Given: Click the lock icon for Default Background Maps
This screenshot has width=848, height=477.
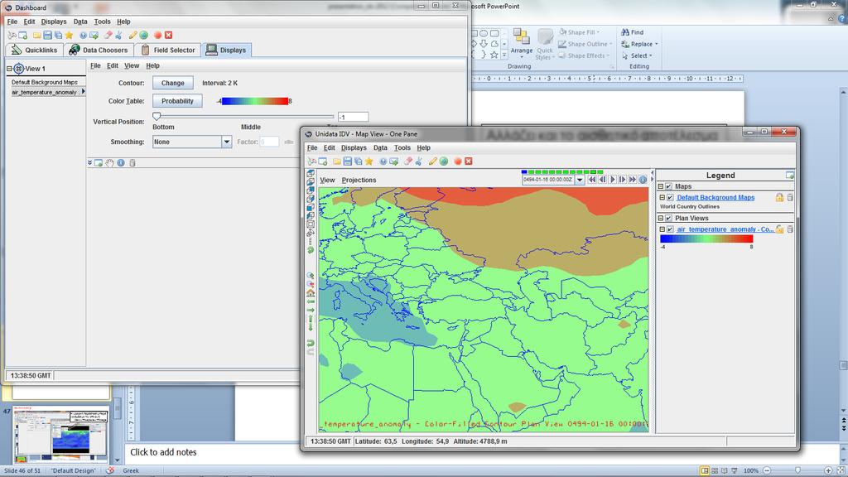Looking at the screenshot, I should click(x=779, y=197).
